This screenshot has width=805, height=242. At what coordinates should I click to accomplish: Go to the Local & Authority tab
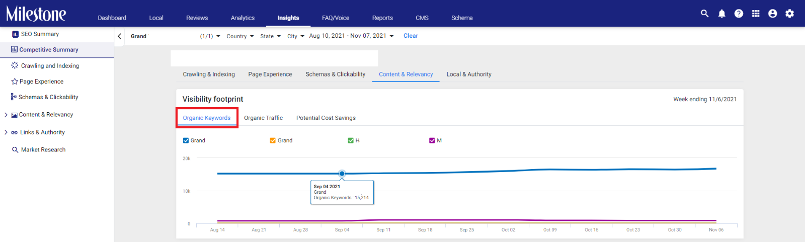[x=469, y=74]
